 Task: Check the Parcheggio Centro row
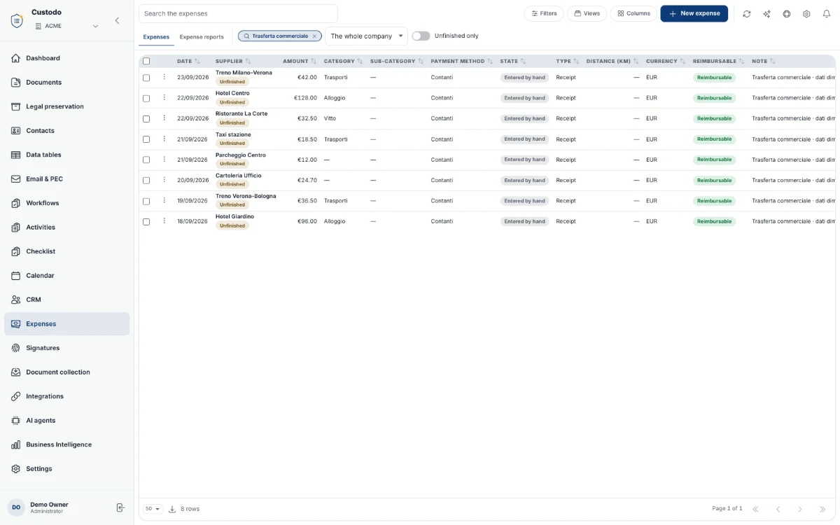click(146, 160)
